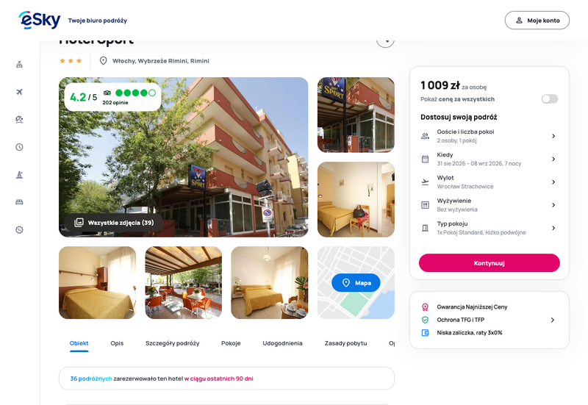
Task: Open the clock last-minute sidebar icon
Action: [x=20, y=147]
